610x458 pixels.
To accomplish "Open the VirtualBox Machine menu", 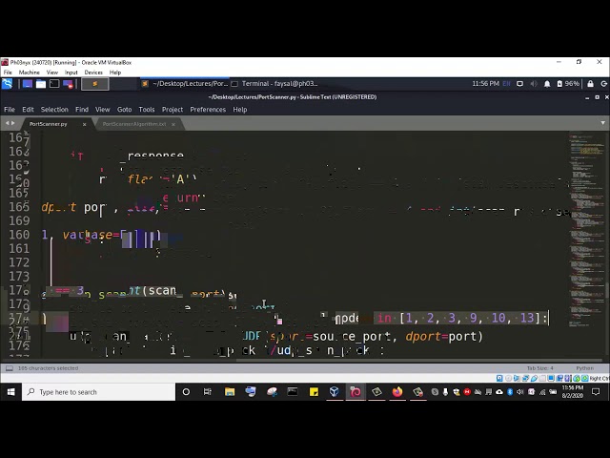I will tap(30, 73).
